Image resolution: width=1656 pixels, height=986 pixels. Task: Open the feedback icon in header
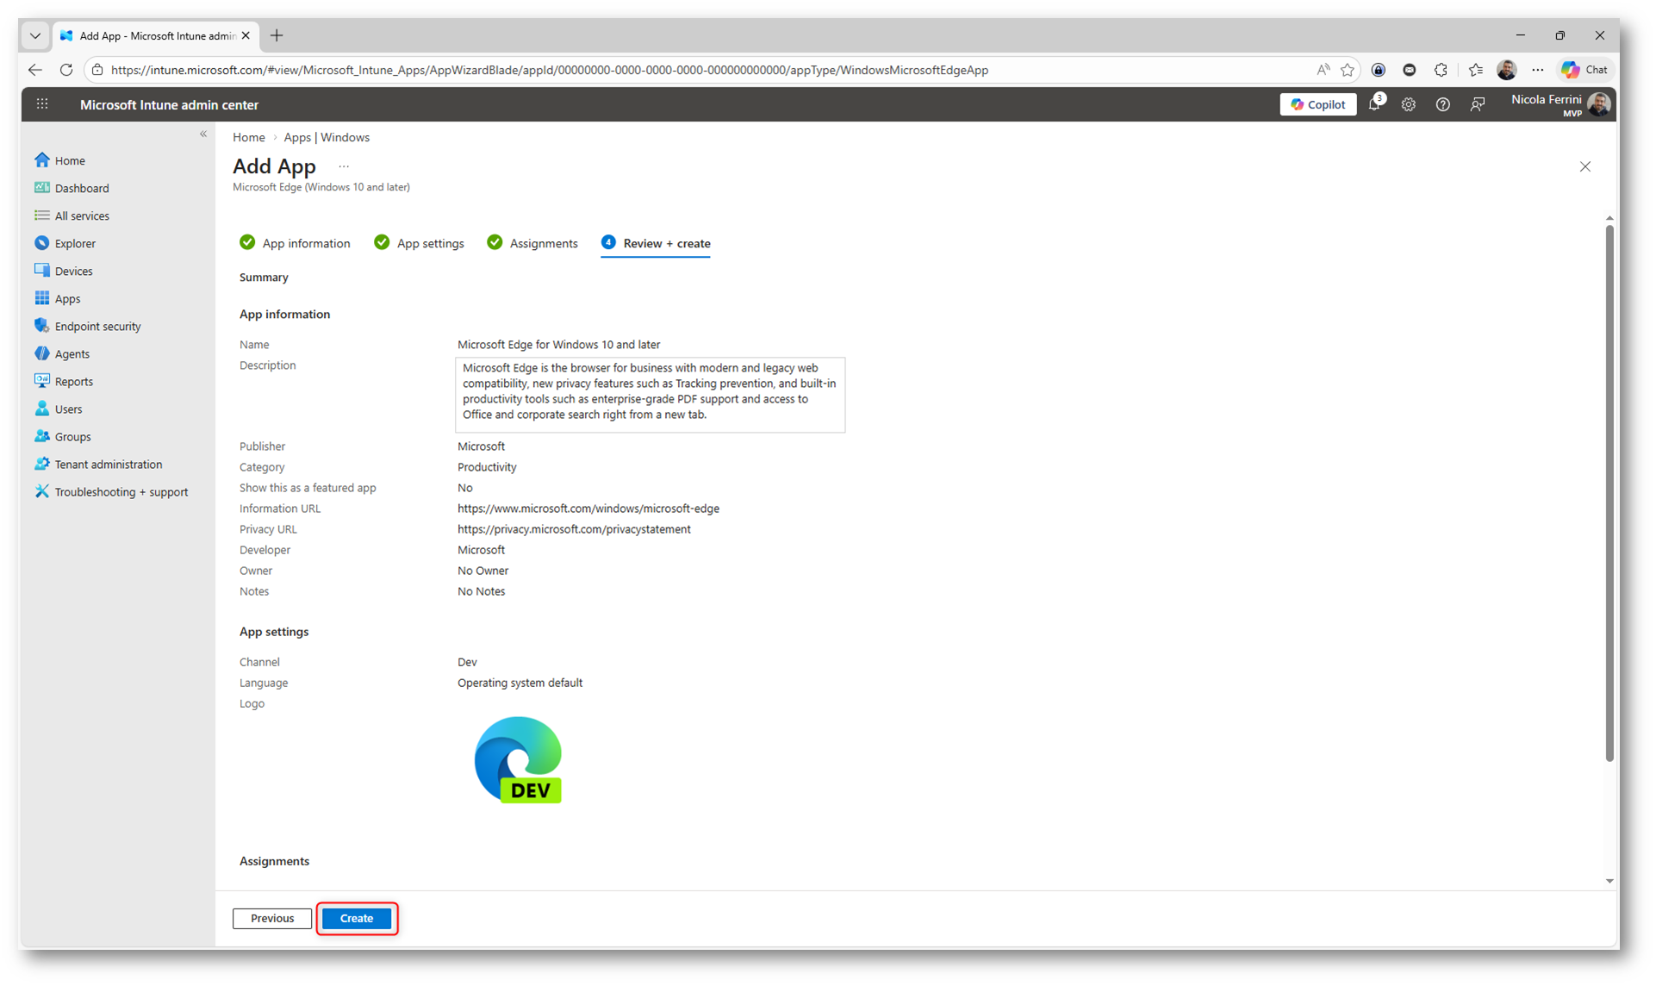click(1477, 104)
